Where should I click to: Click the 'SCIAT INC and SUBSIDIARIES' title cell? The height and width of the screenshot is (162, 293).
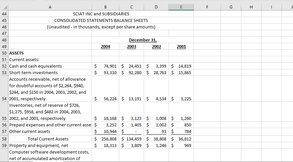[101, 14]
